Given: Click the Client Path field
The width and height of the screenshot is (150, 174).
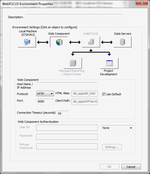Looking at the screenshot, I should click(x=85, y=102).
